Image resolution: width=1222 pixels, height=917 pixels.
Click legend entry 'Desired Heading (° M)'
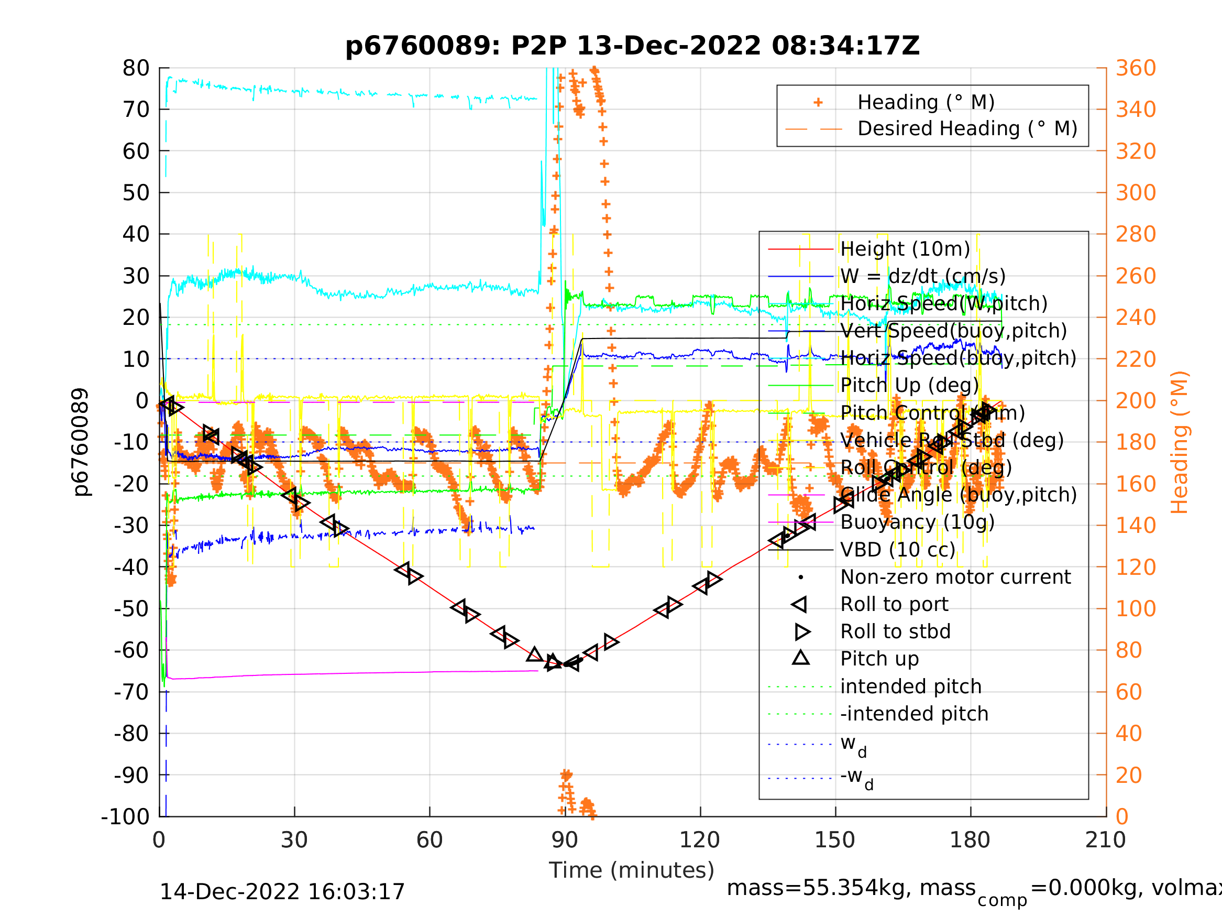967,129
